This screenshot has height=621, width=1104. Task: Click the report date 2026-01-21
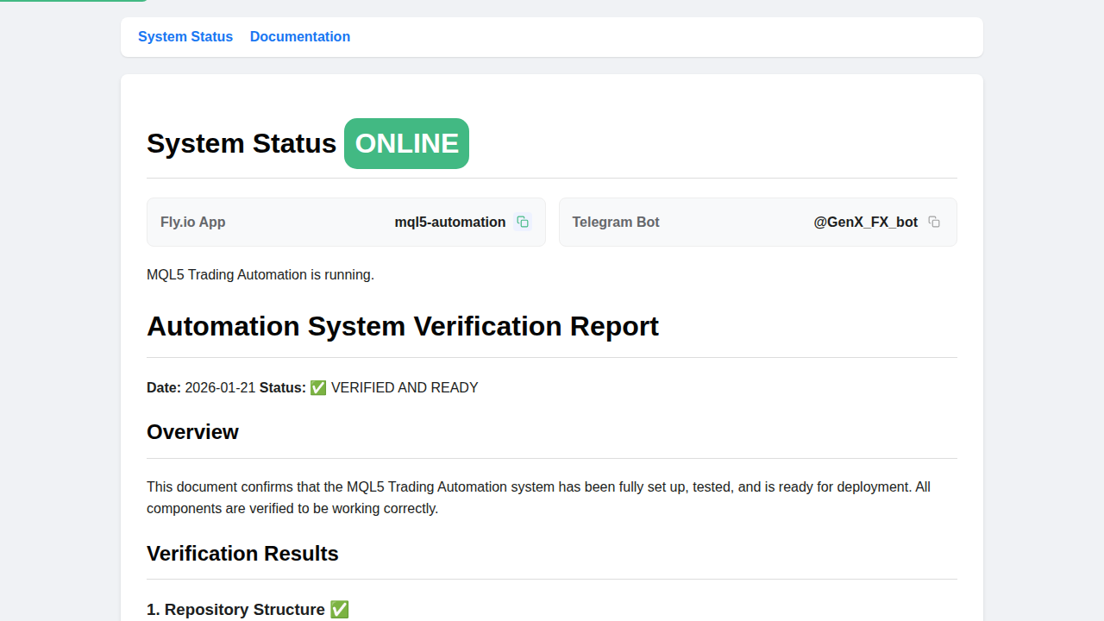[220, 388]
